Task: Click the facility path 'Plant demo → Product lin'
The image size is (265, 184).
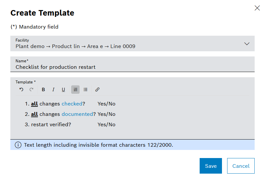Action: click(x=48, y=46)
